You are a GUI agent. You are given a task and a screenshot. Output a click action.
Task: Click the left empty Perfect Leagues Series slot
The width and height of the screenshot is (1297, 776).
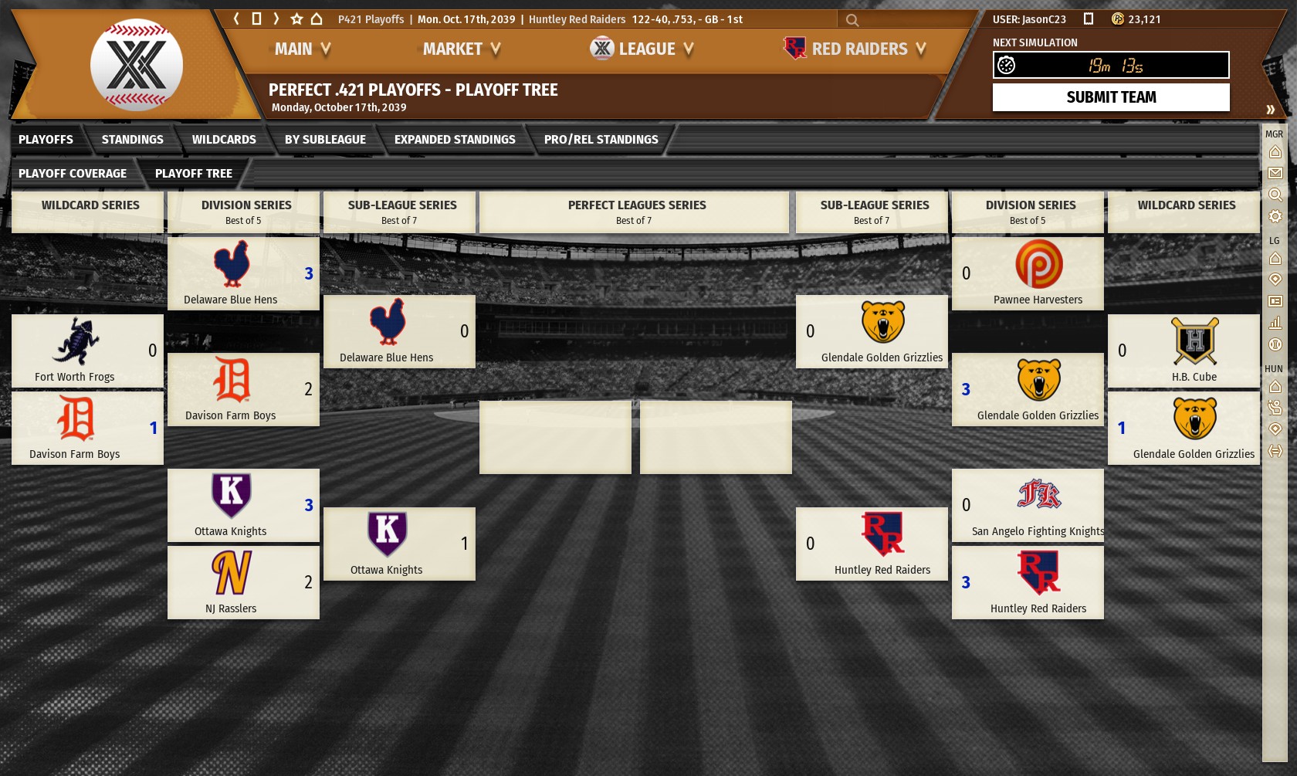[x=555, y=437]
